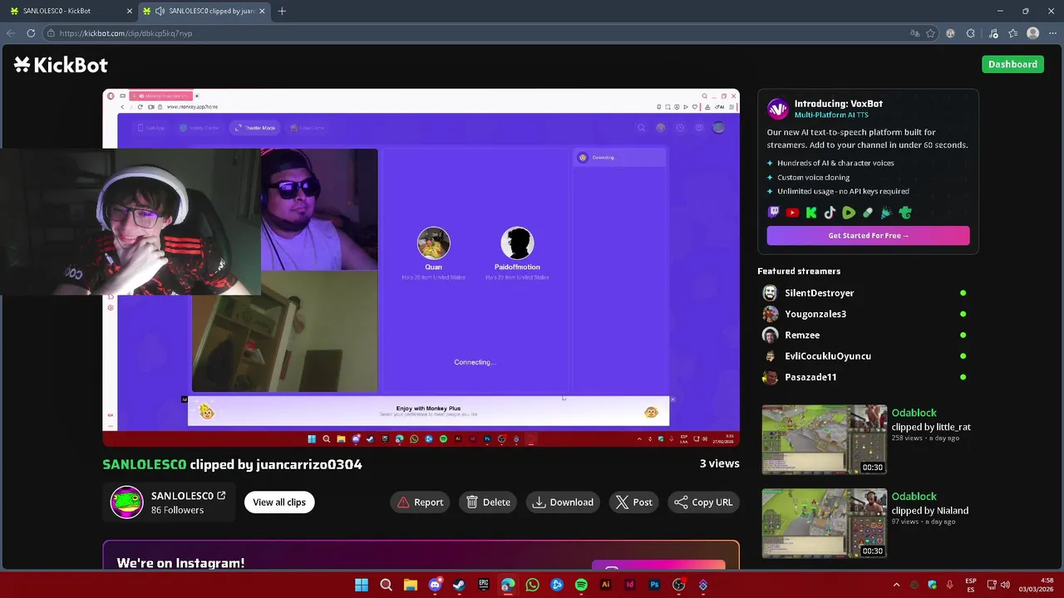Copy the clip URL
The image size is (1064, 598).
[x=703, y=502]
